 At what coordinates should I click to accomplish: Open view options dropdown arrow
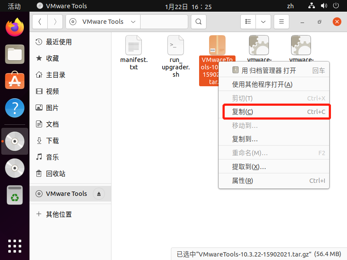click(263, 22)
